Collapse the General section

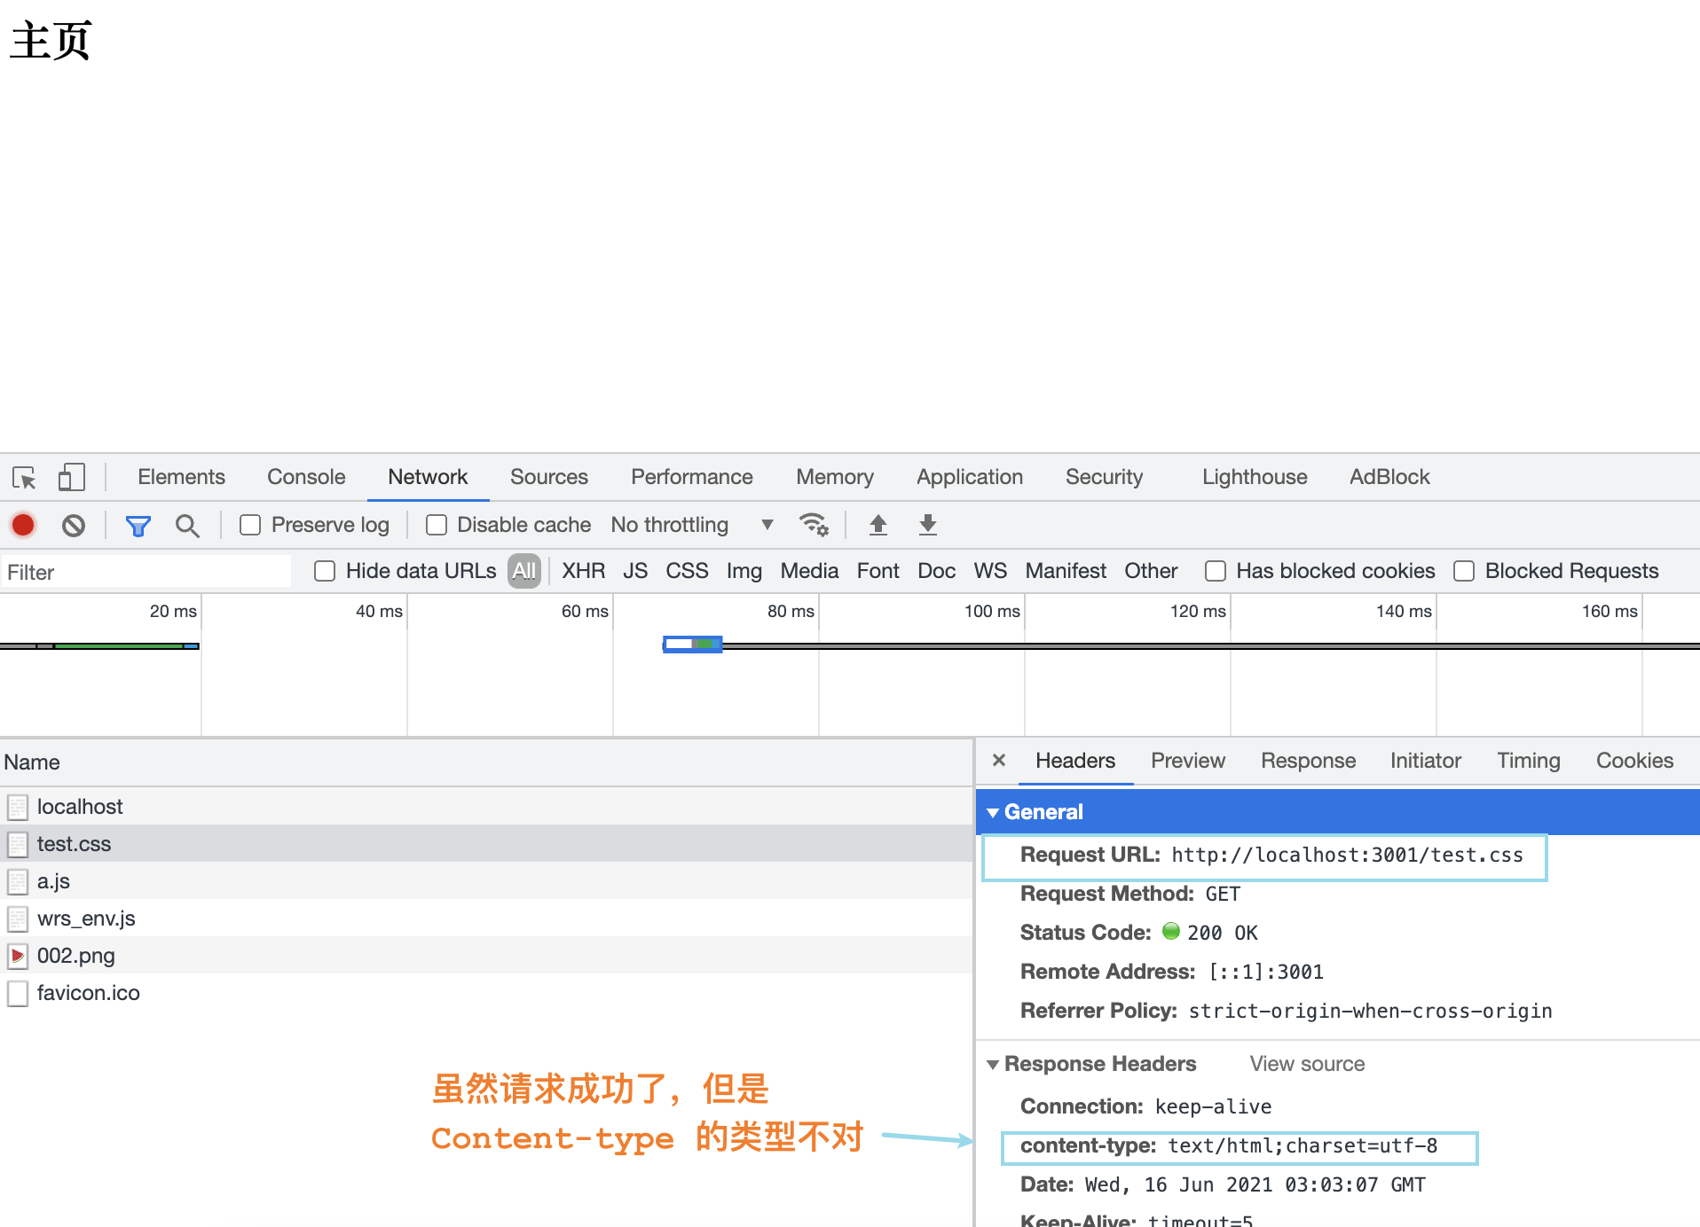pyautogui.click(x=993, y=812)
